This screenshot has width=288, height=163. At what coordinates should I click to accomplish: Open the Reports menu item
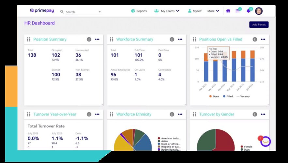[139, 11]
